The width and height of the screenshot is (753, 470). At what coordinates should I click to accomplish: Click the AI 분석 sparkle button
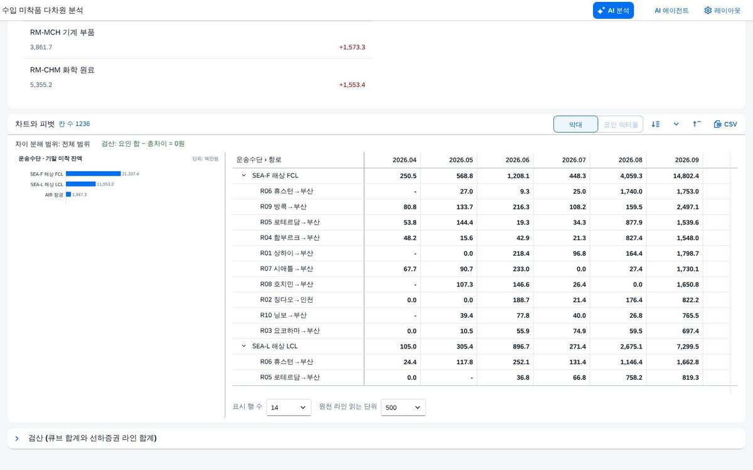(613, 11)
